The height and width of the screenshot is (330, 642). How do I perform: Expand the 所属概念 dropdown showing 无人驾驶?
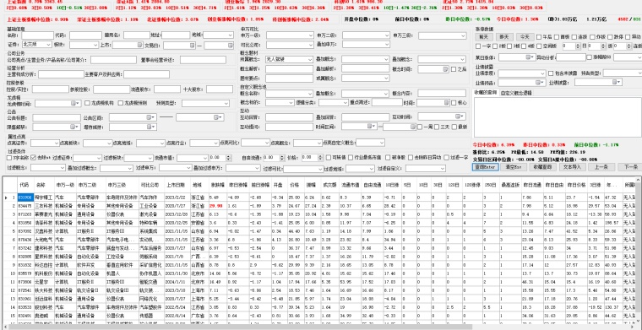pyautogui.click(x=290, y=60)
